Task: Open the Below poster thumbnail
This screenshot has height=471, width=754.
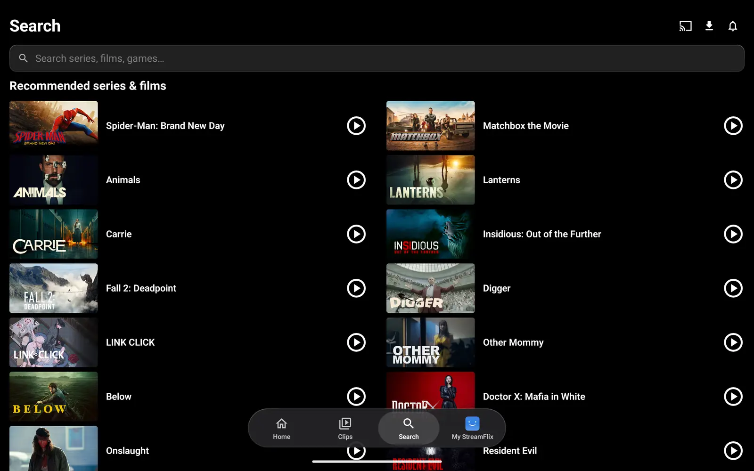Action: coord(54,397)
